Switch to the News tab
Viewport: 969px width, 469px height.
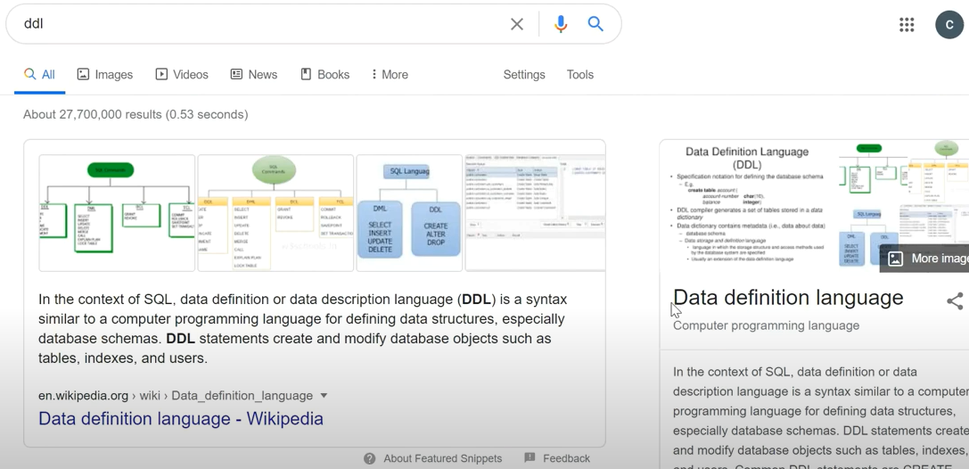(x=253, y=75)
